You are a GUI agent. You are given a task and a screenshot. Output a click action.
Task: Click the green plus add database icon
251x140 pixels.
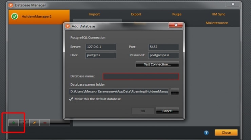pos(14,123)
